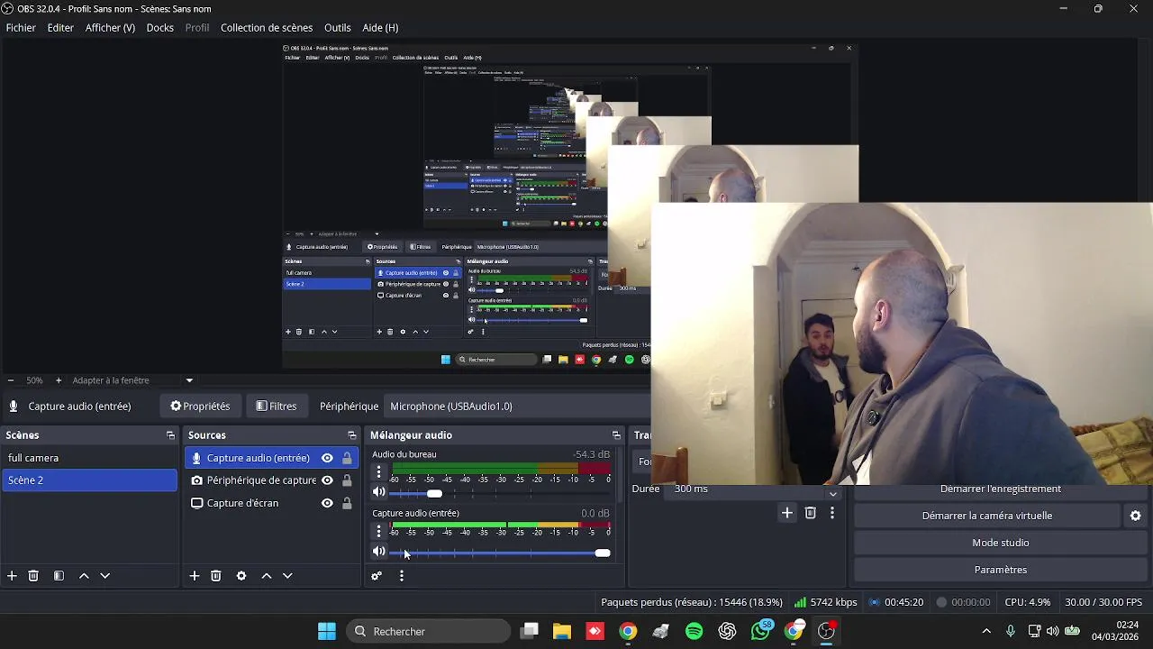Hide the Capture audio (entrée) source
The height and width of the screenshot is (649, 1153).
coord(327,458)
